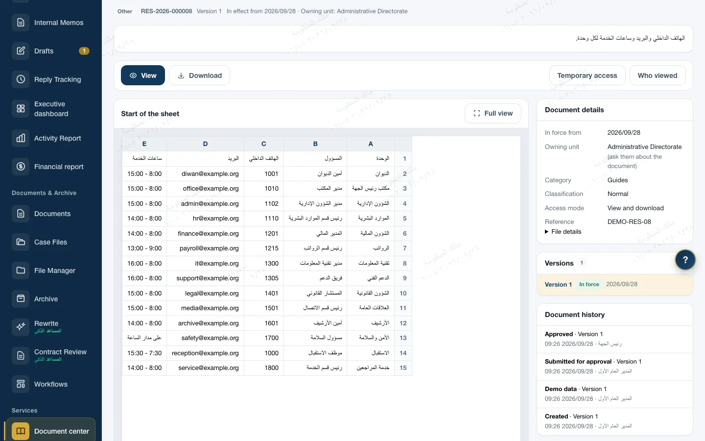The image size is (705, 441).
Task: Click hours cell 13:00 - 9:00
Action: click(x=144, y=248)
